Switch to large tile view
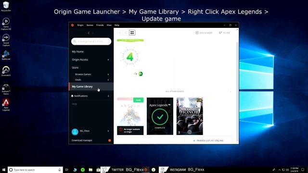This screenshot has height=173, width=308. click(x=132, y=33)
